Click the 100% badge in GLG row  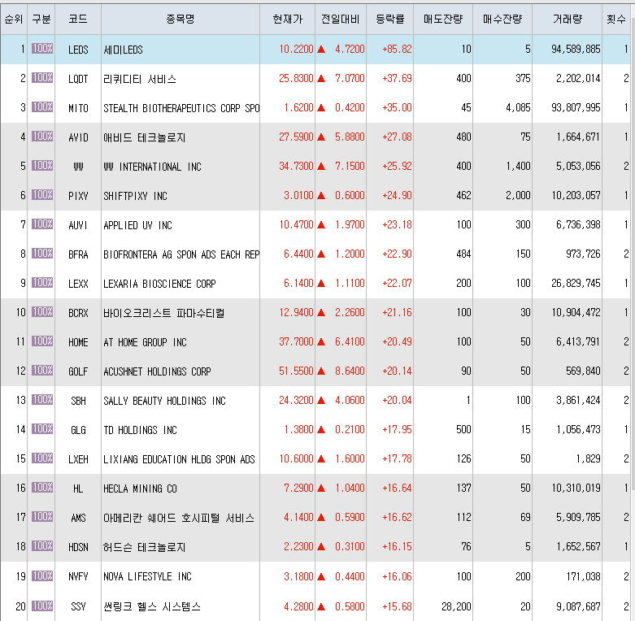(42, 428)
